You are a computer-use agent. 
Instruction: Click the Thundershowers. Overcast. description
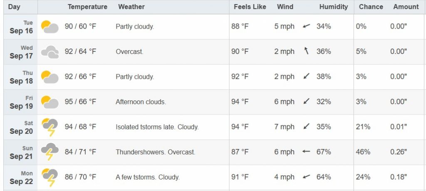(x=156, y=152)
